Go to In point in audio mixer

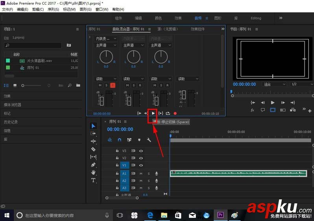pos(139,113)
